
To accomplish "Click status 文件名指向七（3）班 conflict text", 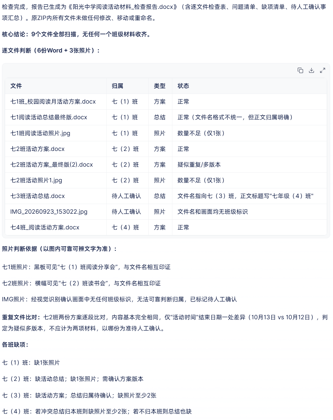I will [x=246, y=196].
